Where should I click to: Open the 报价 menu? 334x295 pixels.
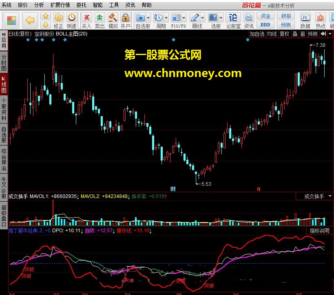[22, 4]
